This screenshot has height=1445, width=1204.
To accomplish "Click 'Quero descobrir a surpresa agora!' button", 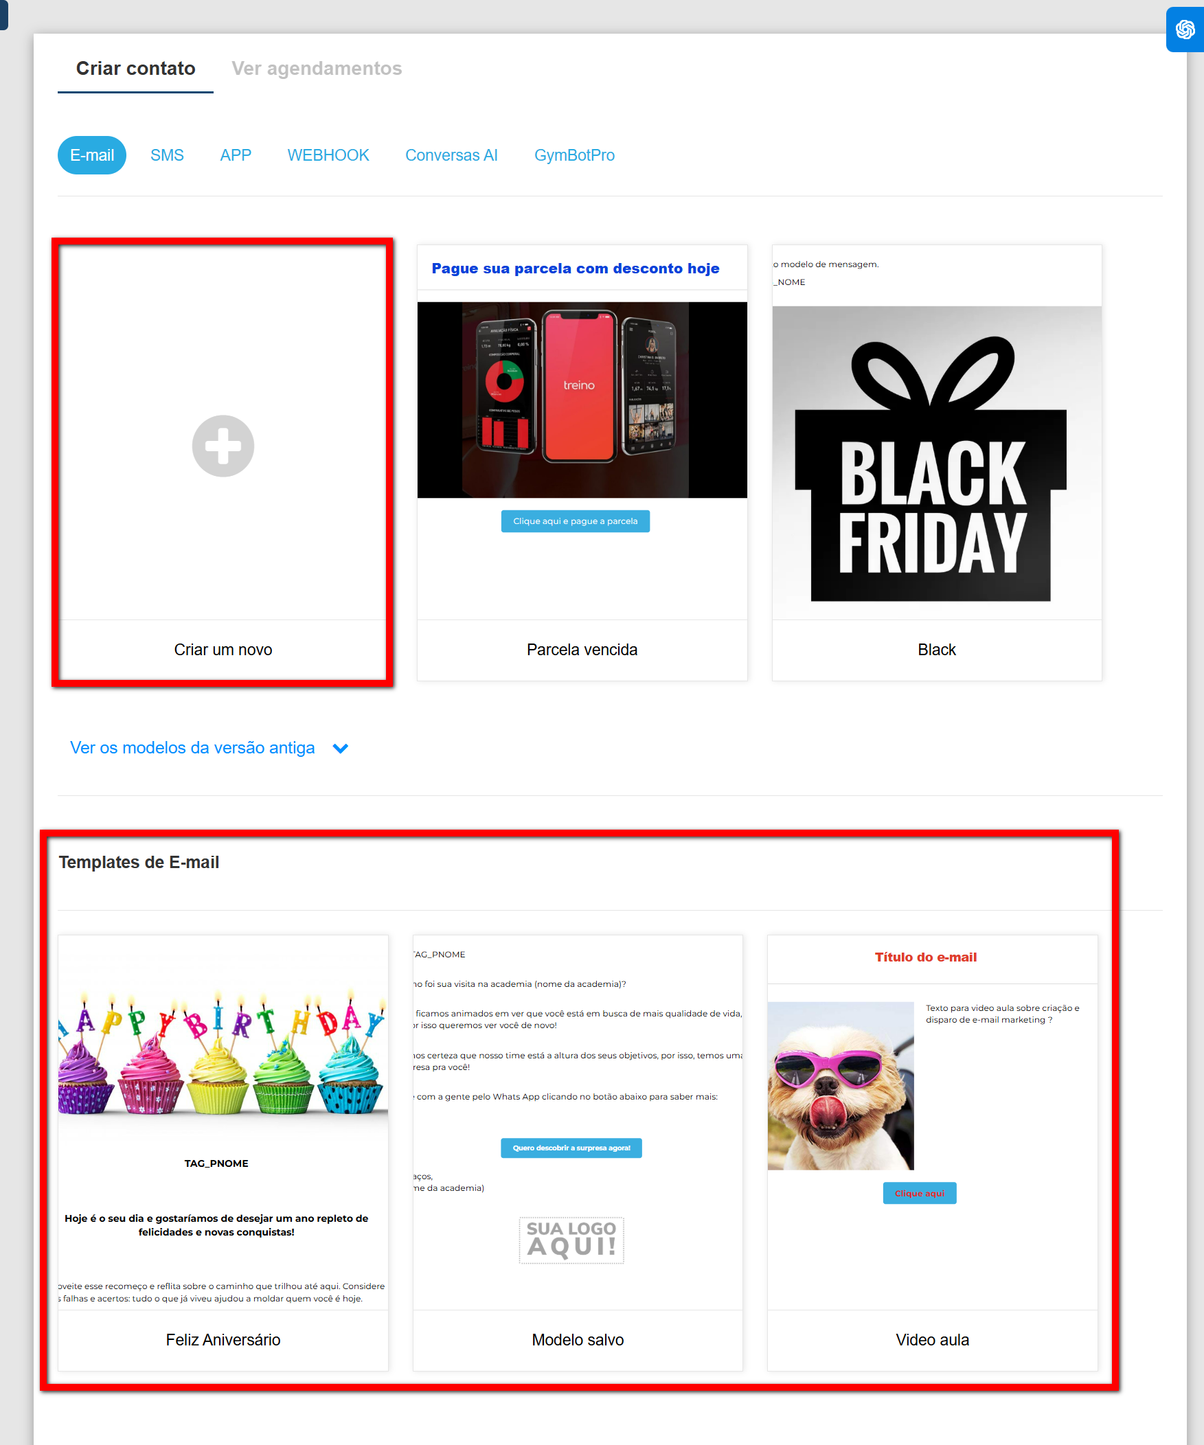I will 571,1148.
